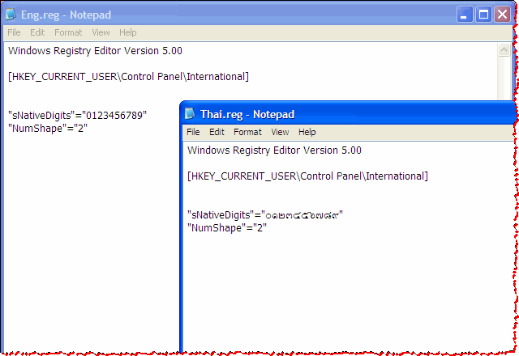Place cursor in Eng.reg sNativeDigits line
The image size is (519, 356).
coord(77,116)
